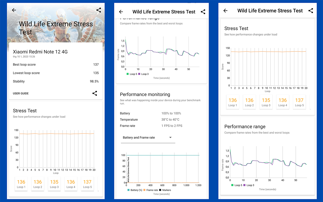323x202 pixels.
Task: Select Loop 2 score card in right screen
Action: (249, 102)
